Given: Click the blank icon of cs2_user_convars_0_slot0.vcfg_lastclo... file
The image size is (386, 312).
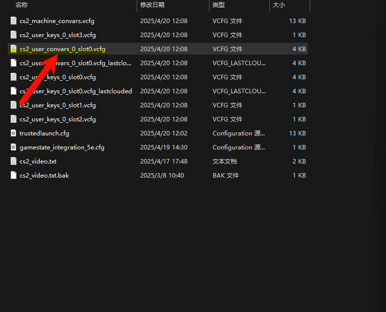Looking at the screenshot, I should pos(14,63).
